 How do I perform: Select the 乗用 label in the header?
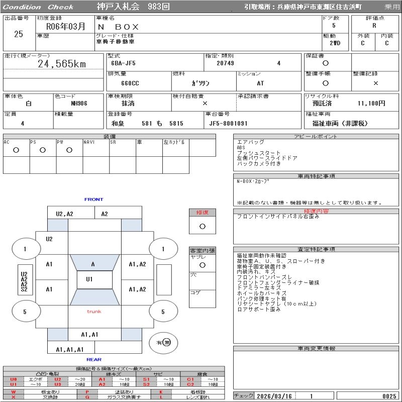click(392, 7)
